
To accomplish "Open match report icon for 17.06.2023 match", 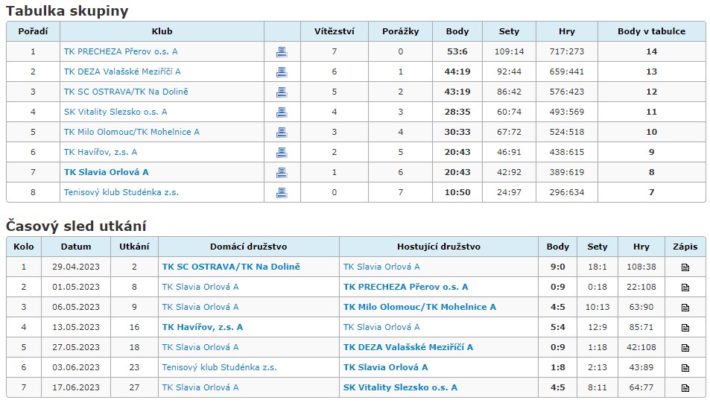I will pyautogui.click(x=685, y=388).
